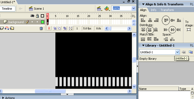Toggle Onion Skin
The width and height of the screenshot is (194, 99).
click(x=55, y=29)
